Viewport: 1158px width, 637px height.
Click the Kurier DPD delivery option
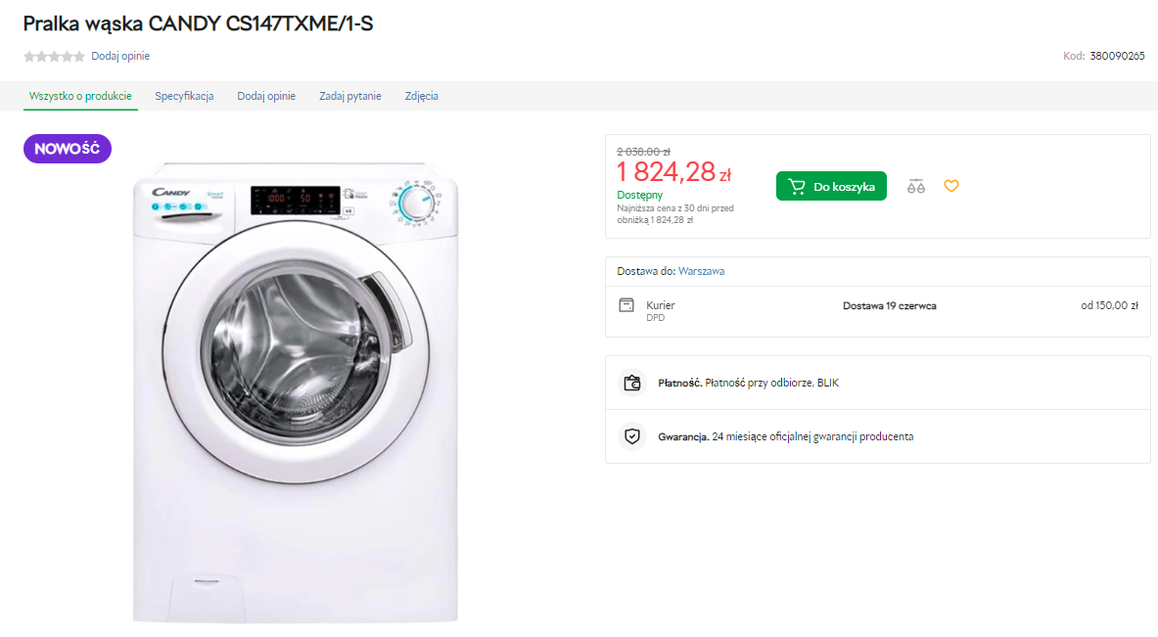point(661,311)
